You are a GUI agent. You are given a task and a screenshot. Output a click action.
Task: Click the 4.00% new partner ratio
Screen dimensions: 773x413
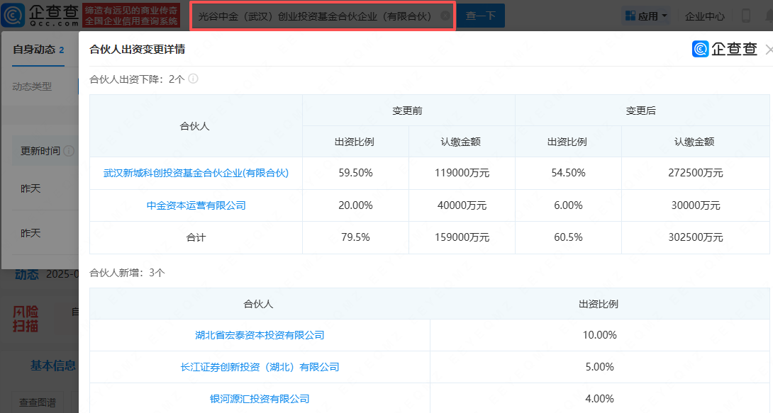tap(599, 398)
